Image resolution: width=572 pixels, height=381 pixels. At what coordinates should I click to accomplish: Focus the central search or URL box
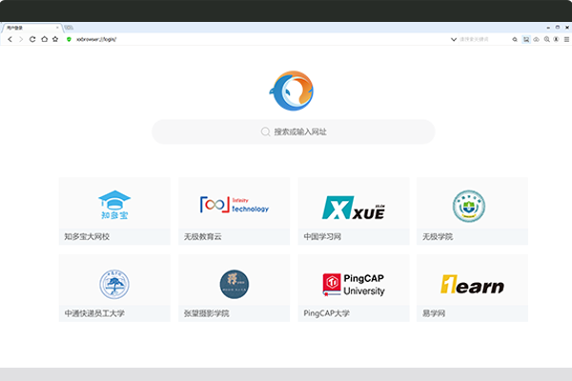[x=294, y=131]
